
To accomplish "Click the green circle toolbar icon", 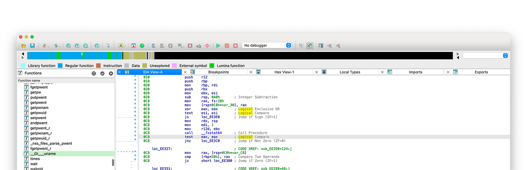I will tap(142, 46).
